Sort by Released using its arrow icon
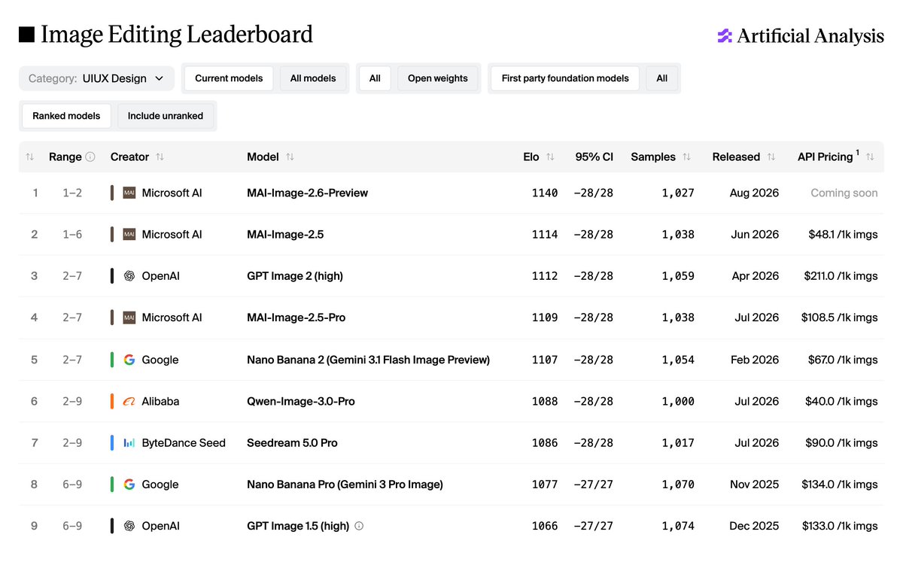Image resolution: width=903 pixels, height=565 pixels. point(771,156)
